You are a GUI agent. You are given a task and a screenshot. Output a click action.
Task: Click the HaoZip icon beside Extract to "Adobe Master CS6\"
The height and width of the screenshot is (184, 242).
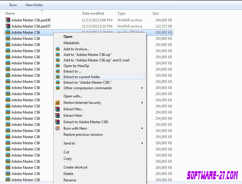58,82
